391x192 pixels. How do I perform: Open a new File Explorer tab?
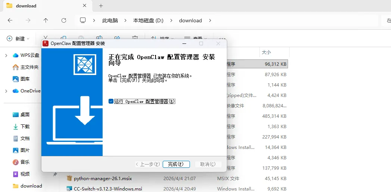coord(101,6)
